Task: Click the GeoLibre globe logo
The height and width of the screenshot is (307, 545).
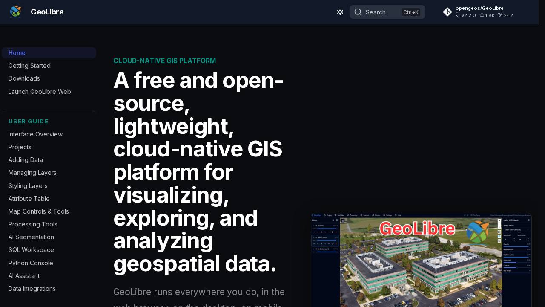Action: tap(15, 12)
